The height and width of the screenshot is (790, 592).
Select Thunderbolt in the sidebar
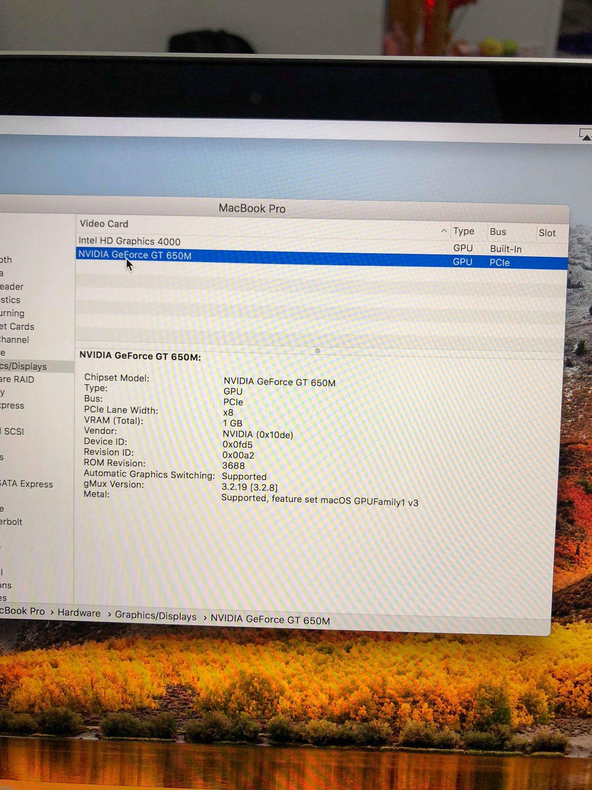pyautogui.click(x=11, y=522)
